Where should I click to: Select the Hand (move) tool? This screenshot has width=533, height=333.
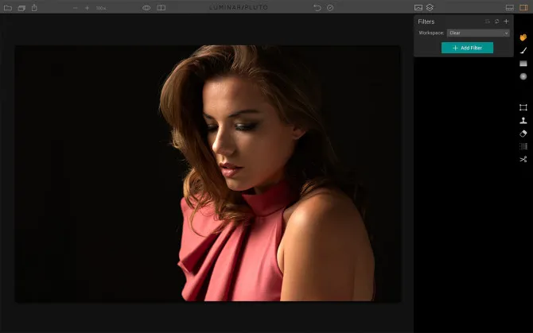523,37
